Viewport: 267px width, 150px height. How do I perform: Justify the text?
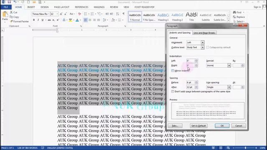[98, 20]
